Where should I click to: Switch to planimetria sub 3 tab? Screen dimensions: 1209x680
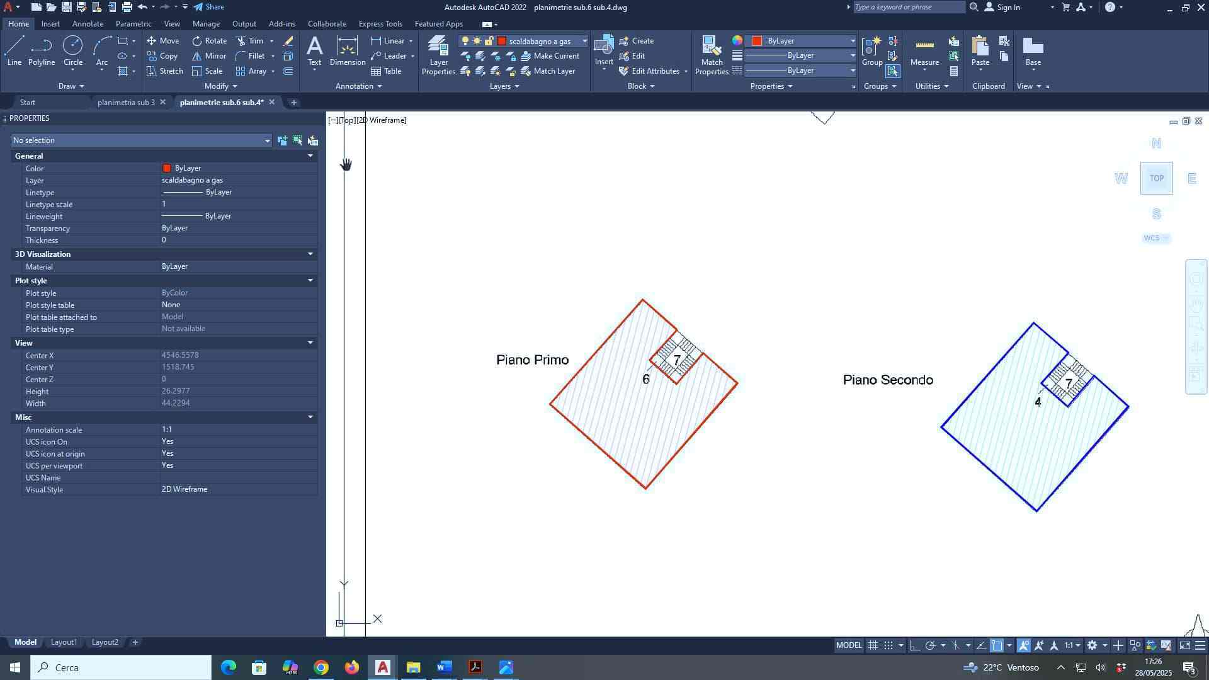click(x=126, y=102)
